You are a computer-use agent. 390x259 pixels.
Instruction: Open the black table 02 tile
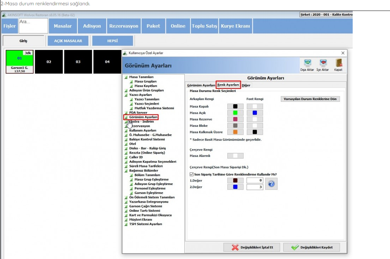pyautogui.click(x=49, y=62)
